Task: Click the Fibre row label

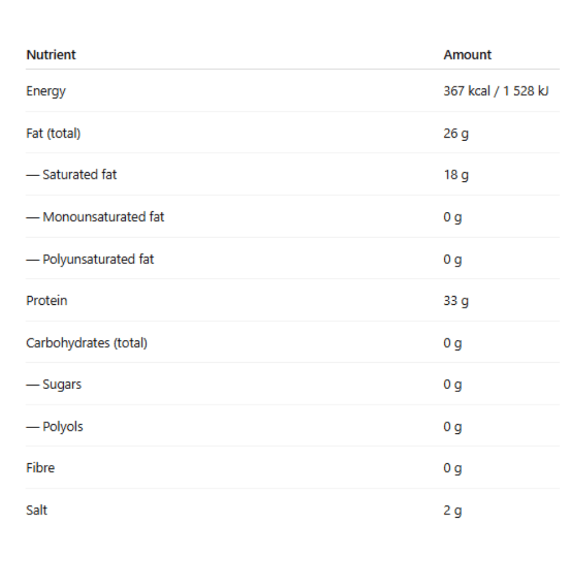Action: [x=40, y=468]
